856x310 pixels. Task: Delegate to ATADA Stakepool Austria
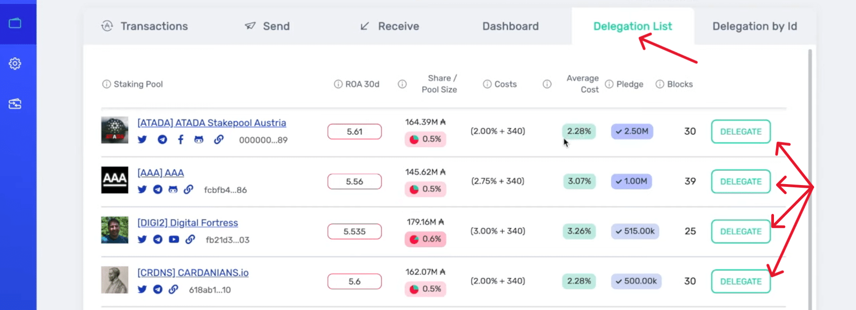(x=741, y=132)
